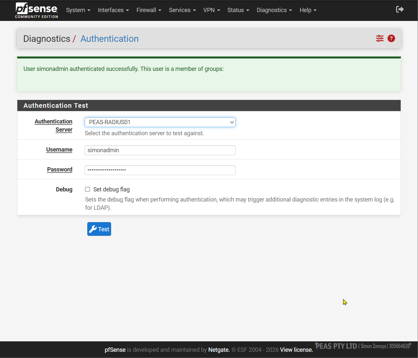Open the System menu
The width and height of the screenshot is (418, 358).
tap(78, 10)
